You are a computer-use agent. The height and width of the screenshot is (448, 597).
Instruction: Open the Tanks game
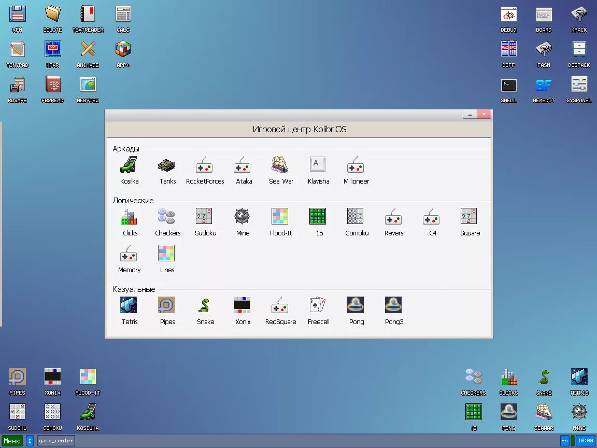tap(167, 170)
